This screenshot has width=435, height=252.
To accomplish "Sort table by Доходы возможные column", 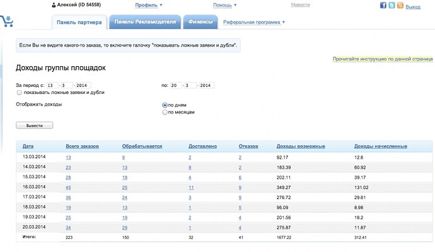I will pyautogui.click(x=301, y=146).
